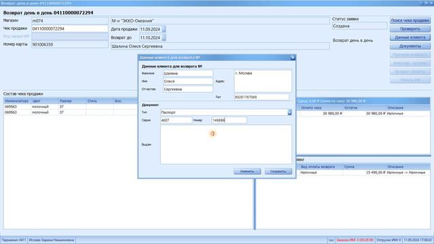Click the 'Номер карты' field 901006359
The image size is (434, 244).
pos(70,45)
